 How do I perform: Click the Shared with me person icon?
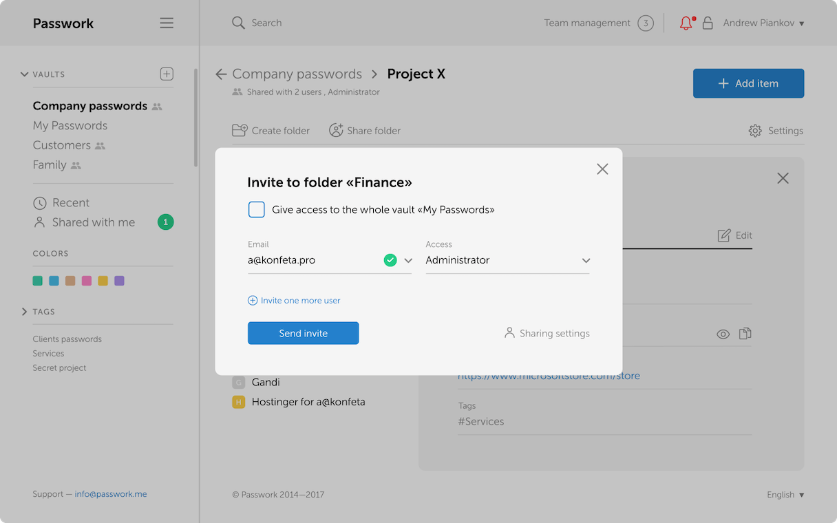click(x=39, y=222)
